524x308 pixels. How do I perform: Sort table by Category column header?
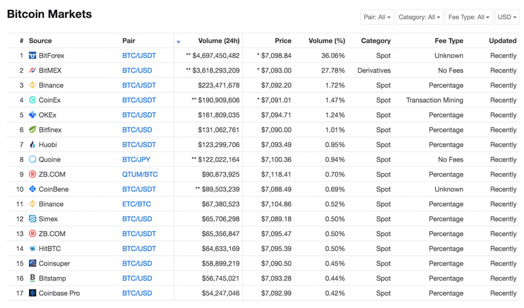point(376,41)
